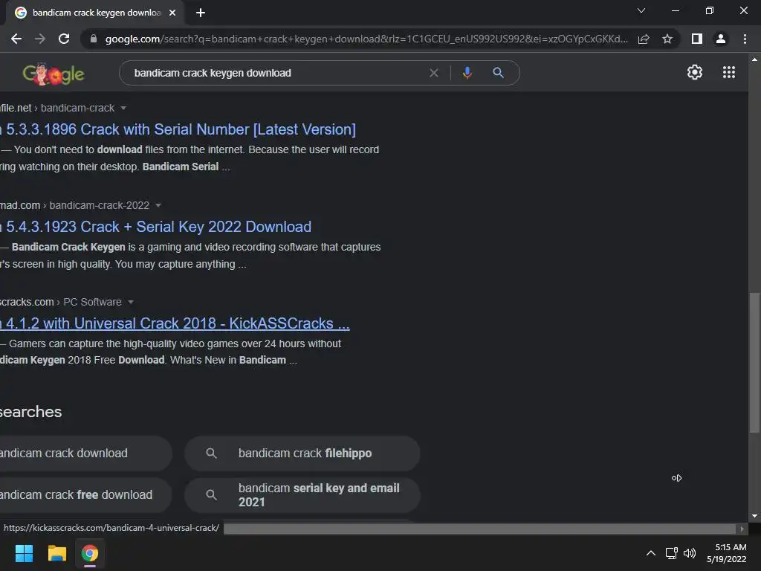761x571 pixels.
Task: Expand dropdown next to PC Software breadcrumb
Action: pyautogui.click(x=131, y=302)
